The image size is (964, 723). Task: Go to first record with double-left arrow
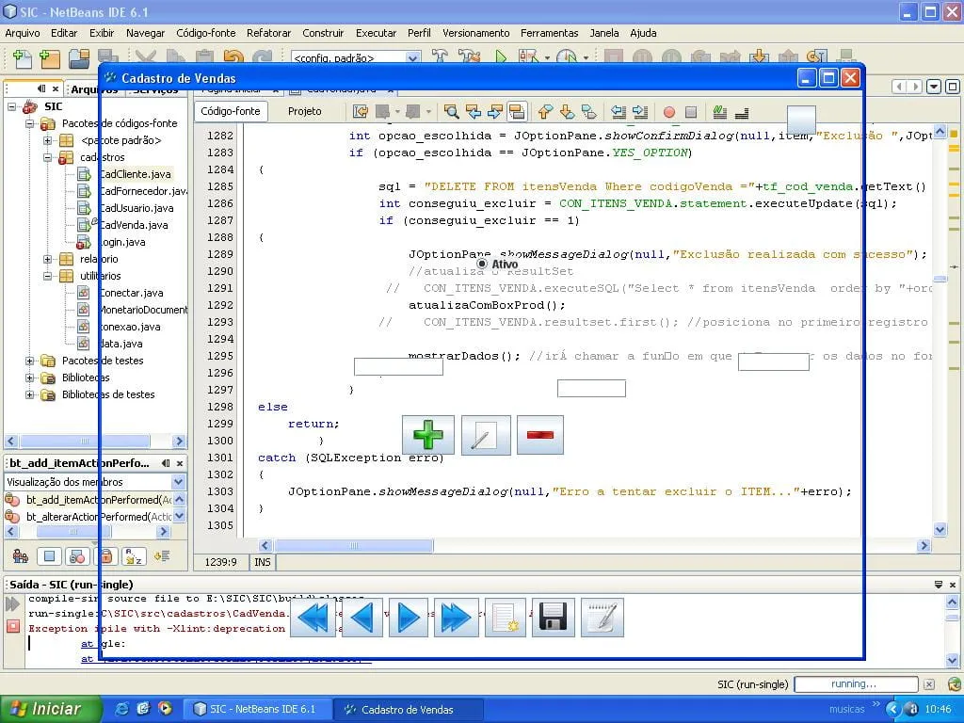coord(313,618)
